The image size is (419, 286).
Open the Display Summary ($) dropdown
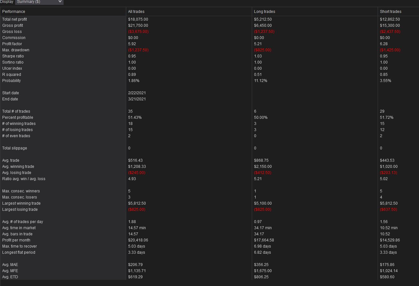[x=39, y=2]
